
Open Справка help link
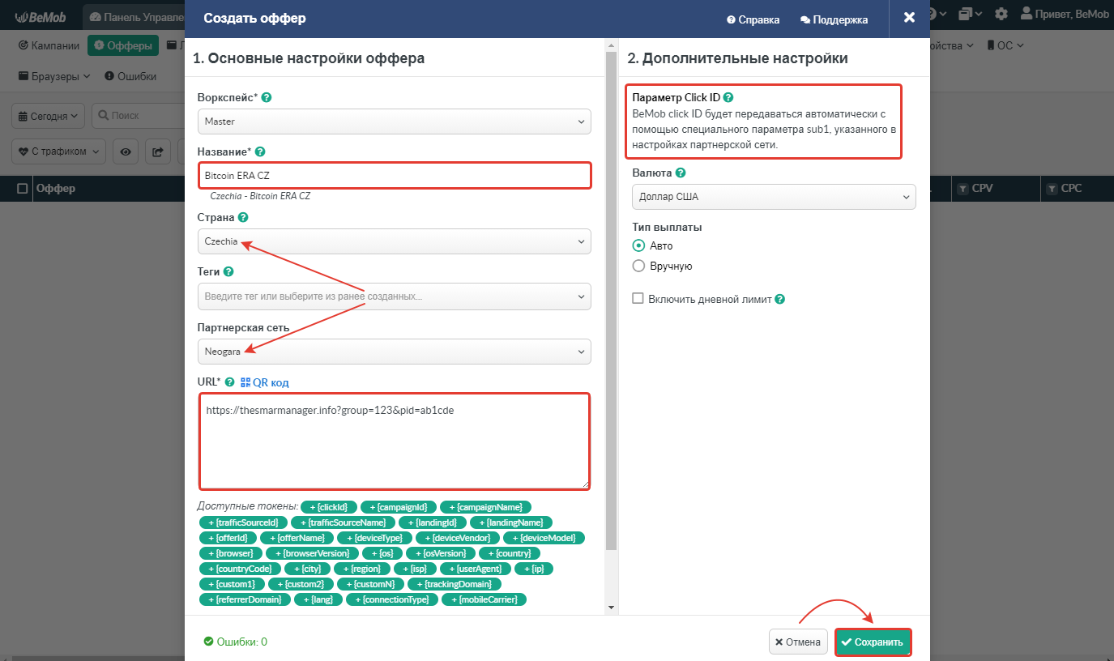(x=753, y=19)
